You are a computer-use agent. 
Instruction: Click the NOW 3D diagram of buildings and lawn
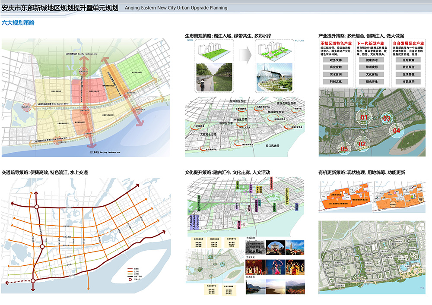coord(214,51)
